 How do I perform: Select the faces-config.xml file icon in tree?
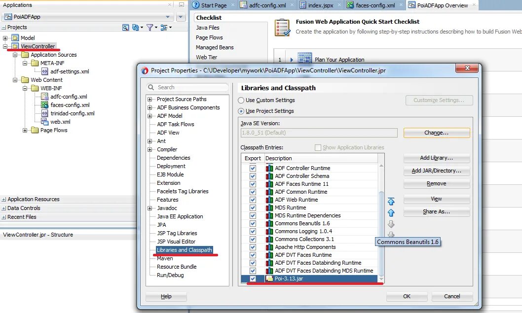click(x=44, y=105)
